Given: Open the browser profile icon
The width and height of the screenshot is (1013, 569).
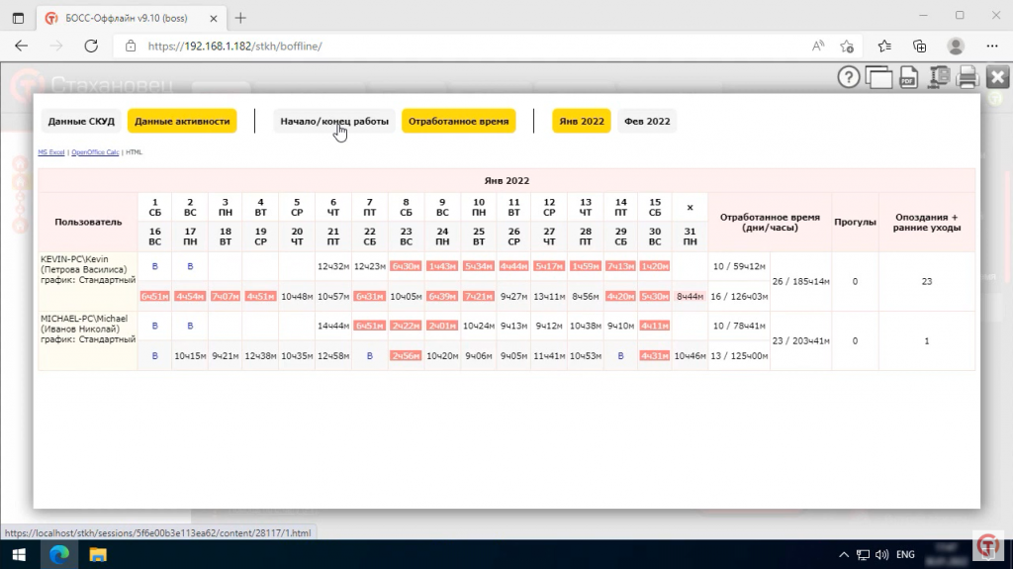Looking at the screenshot, I should point(956,46).
